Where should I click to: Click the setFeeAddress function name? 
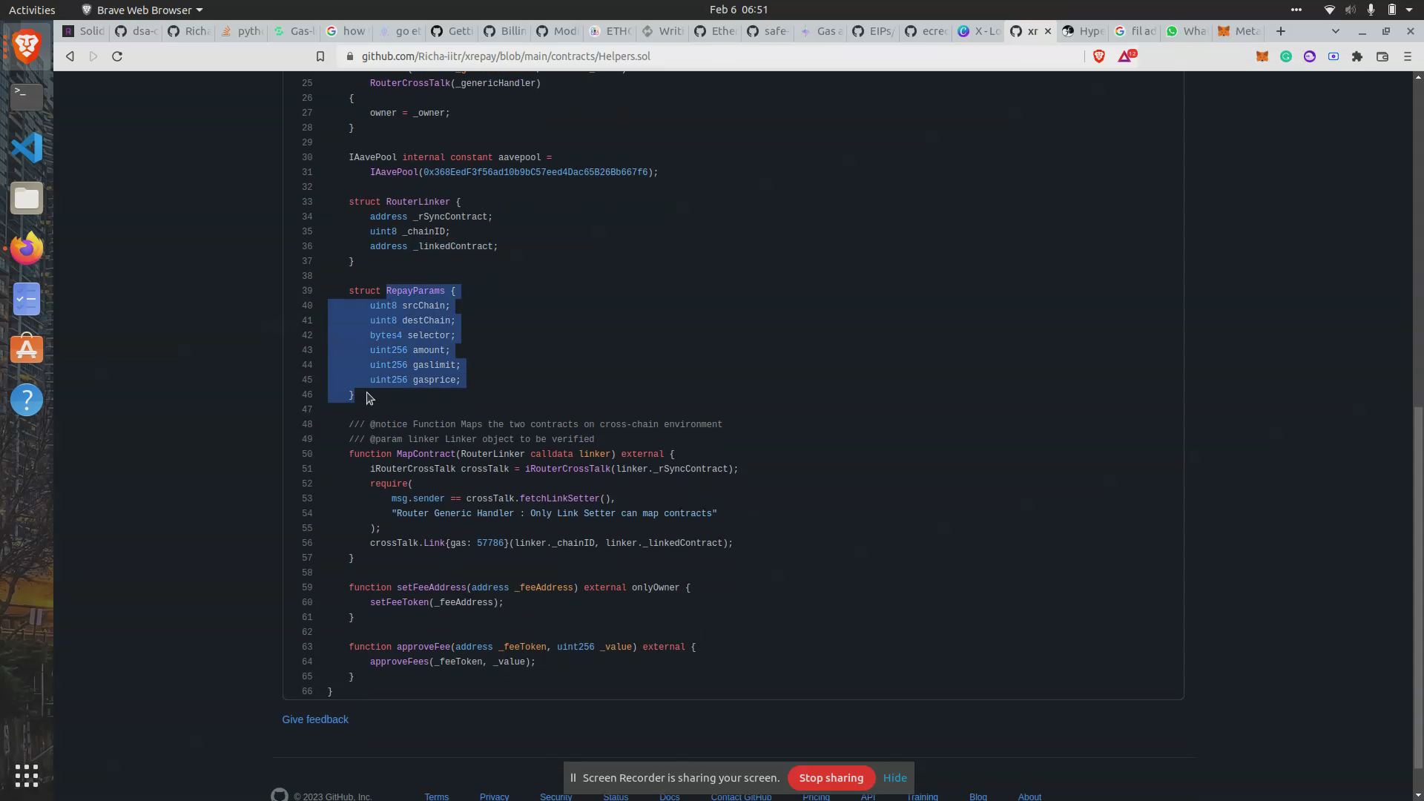(x=432, y=587)
